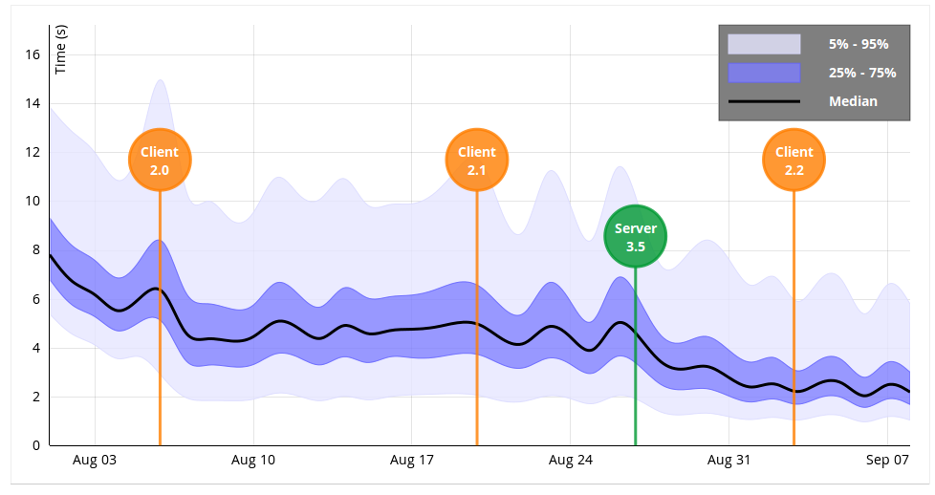
Task: Click the 16 y-axis tick label
Action: [33, 54]
